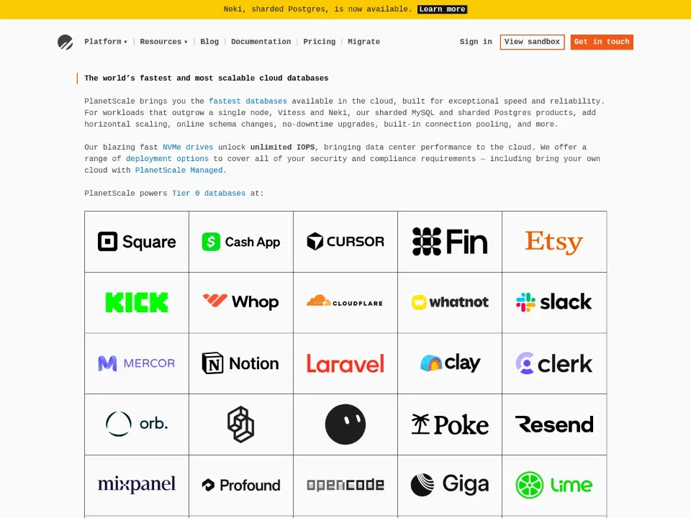691x518 pixels.
Task: Follow the Tier 0 databases link
Action: point(209,193)
